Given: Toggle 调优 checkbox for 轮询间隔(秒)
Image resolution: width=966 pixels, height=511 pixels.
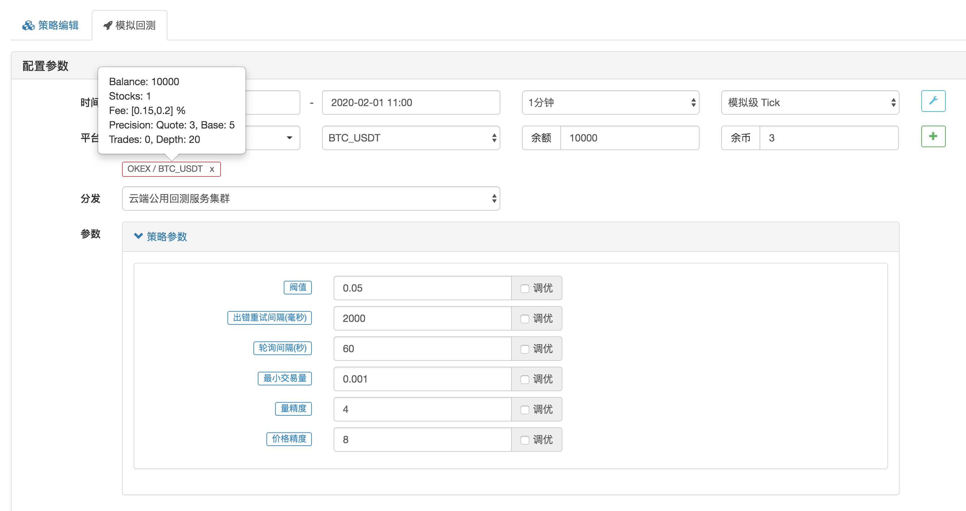Looking at the screenshot, I should click(x=524, y=349).
